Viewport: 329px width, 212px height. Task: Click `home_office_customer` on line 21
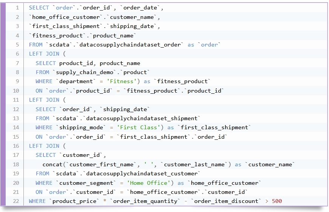164,192
